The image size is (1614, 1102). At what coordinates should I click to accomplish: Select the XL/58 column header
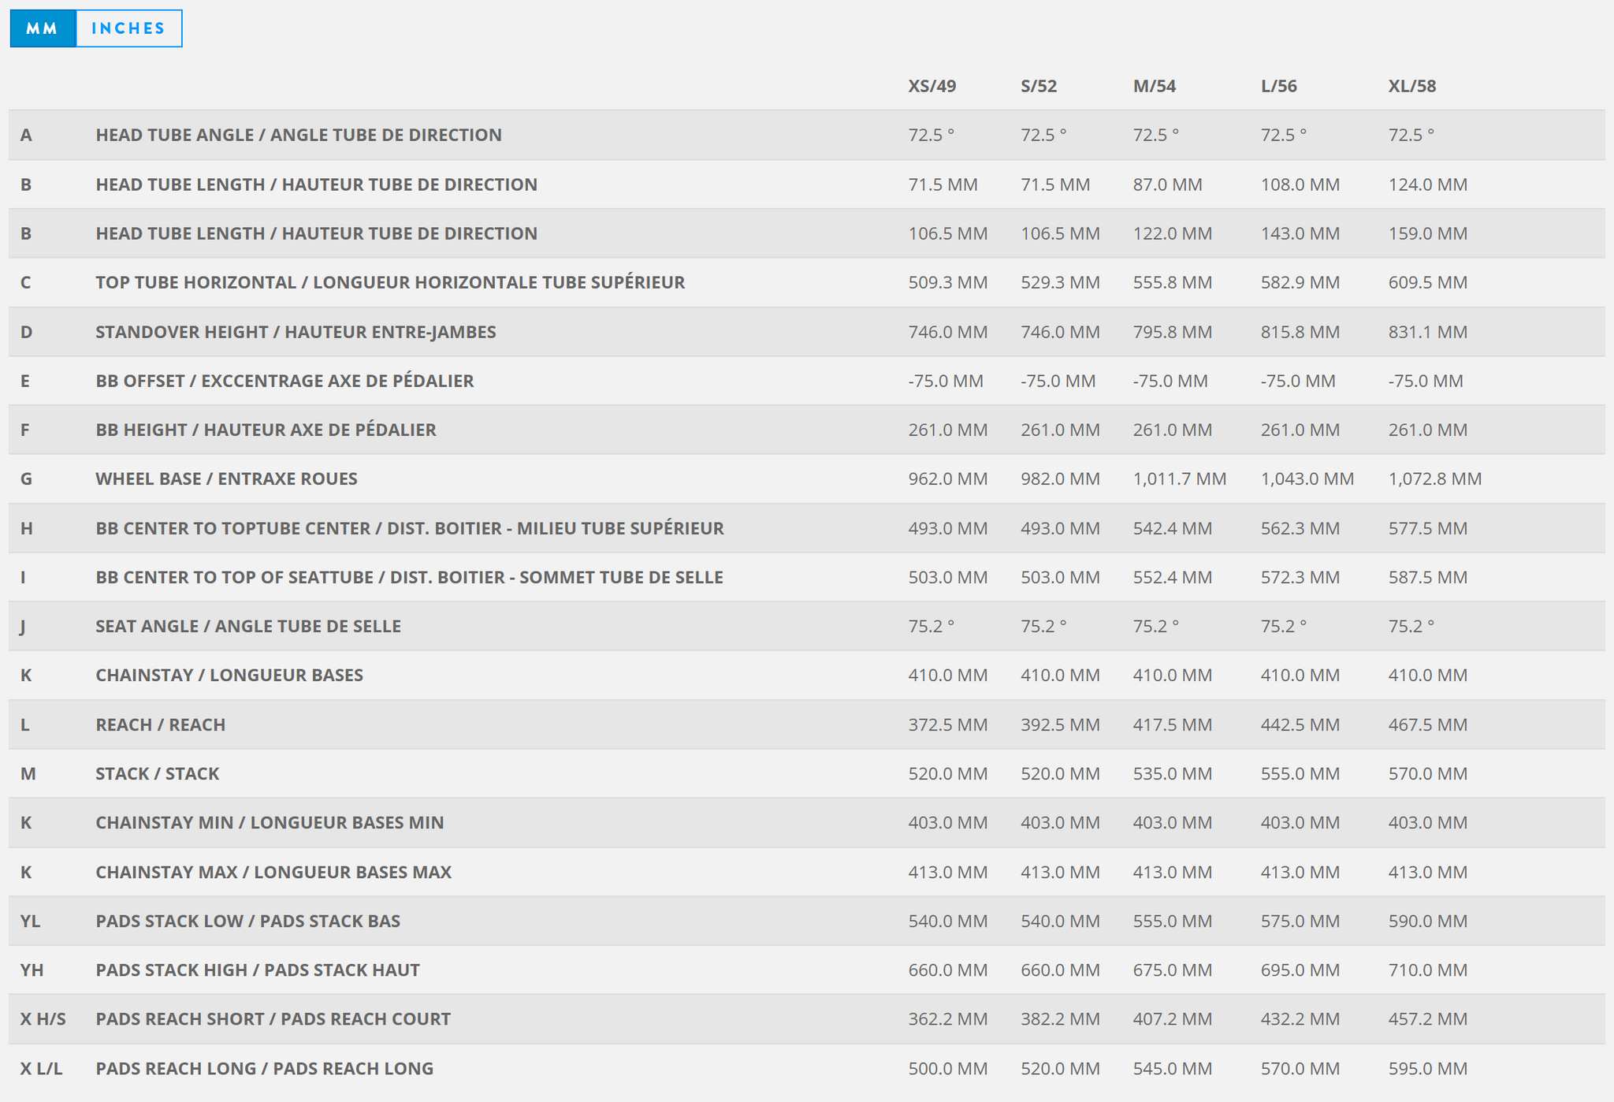point(1412,86)
